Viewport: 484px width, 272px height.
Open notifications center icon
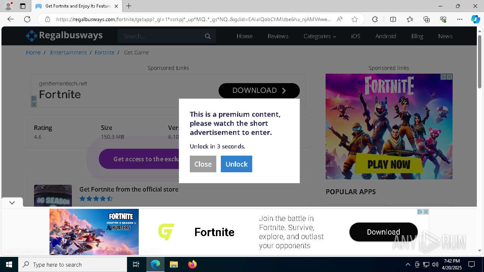[x=472, y=264]
